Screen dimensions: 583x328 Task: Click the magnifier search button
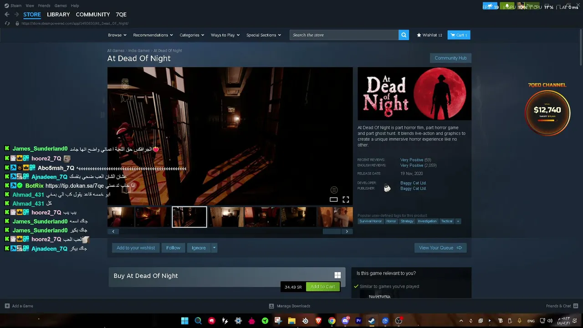pos(404,35)
